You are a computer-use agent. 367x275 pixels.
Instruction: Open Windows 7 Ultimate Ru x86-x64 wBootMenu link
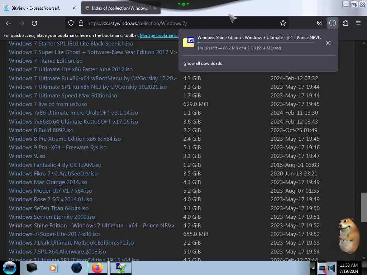pos(92,78)
